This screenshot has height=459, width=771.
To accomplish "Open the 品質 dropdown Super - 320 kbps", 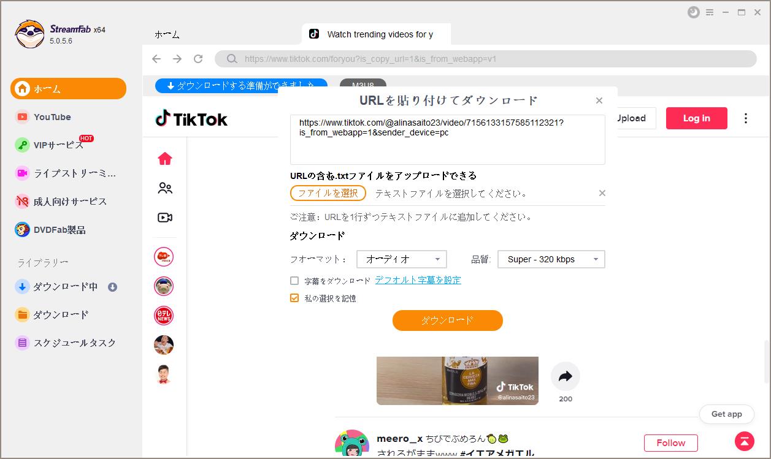I will (x=551, y=259).
